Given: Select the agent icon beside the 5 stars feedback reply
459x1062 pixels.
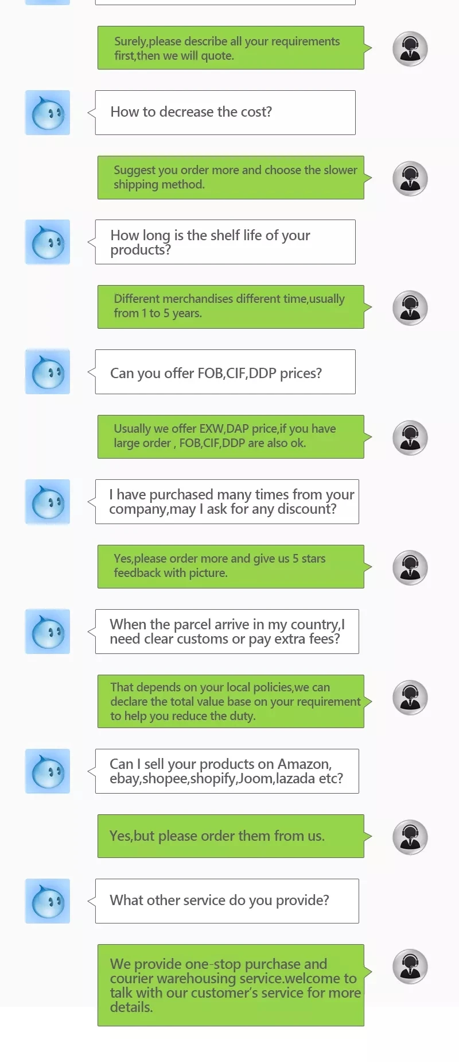Looking at the screenshot, I should click(410, 568).
